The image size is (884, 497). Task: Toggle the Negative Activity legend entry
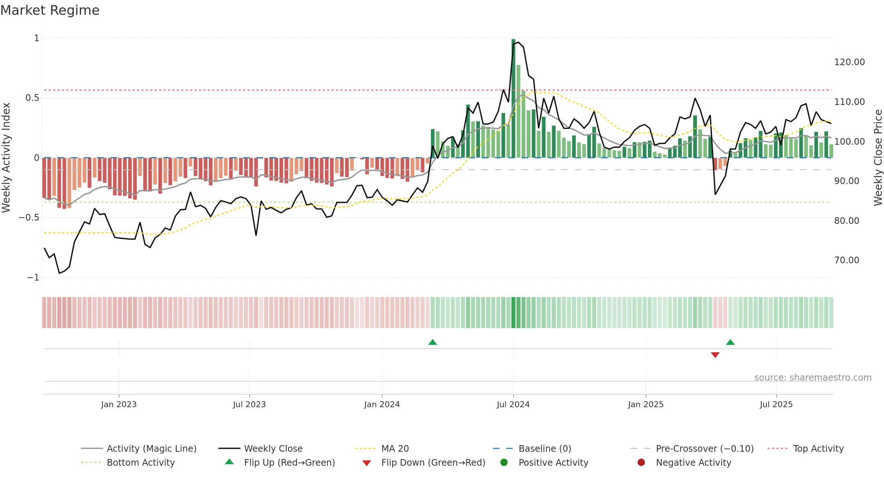(684, 462)
